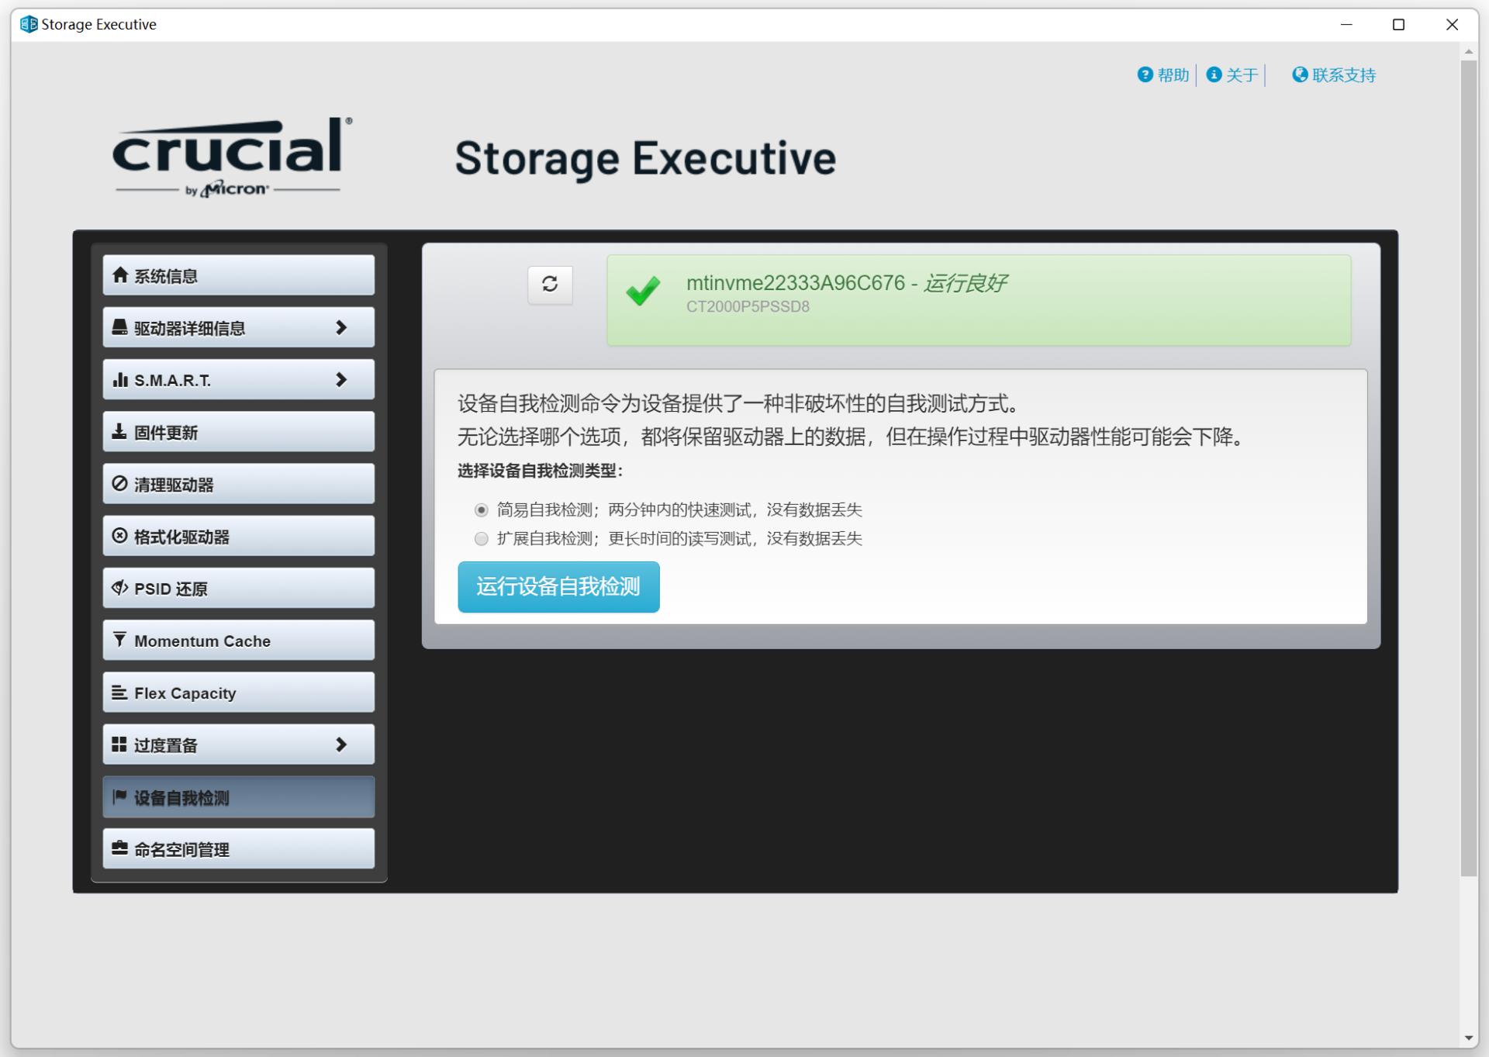Click the bars icon beside Flex Capacity

pos(119,693)
